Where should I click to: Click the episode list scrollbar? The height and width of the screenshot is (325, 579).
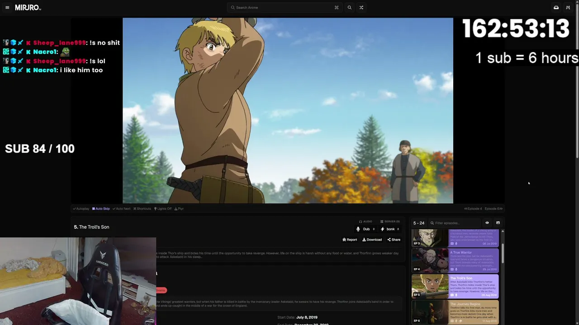[503, 253]
